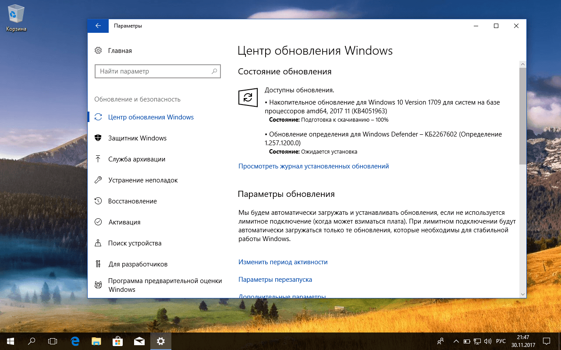Show hidden tray icons chevron
The height and width of the screenshot is (350, 561).
pos(456,341)
